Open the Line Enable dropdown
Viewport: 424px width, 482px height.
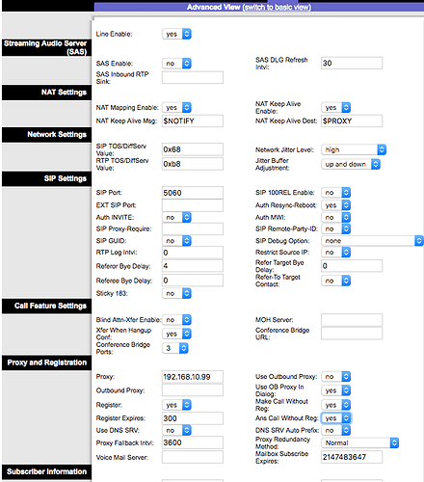[x=176, y=34]
